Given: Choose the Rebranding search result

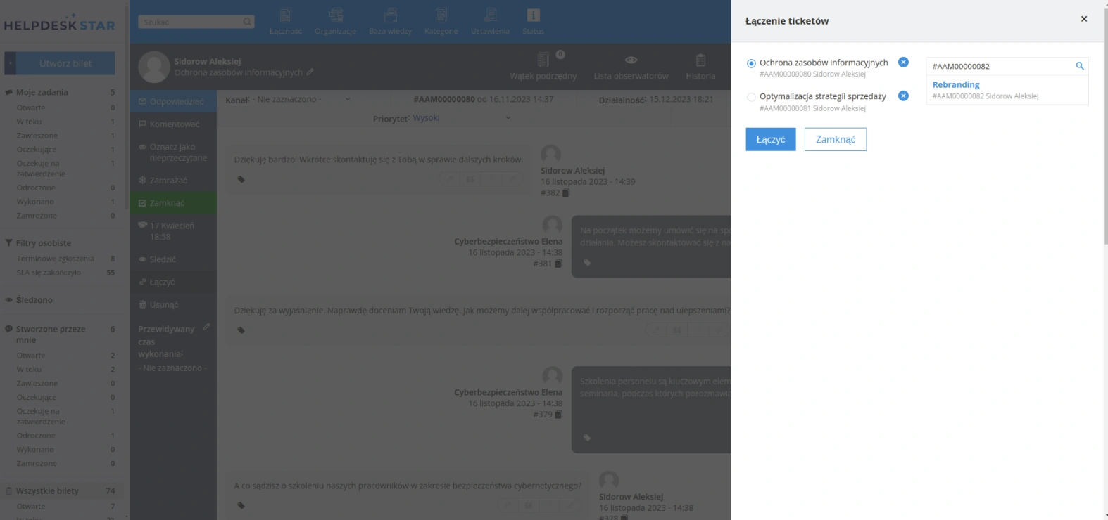Looking at the screenshot, I should [1007, 90].
